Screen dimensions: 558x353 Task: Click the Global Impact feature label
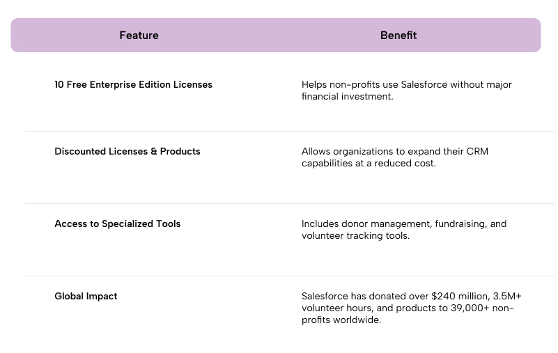(x=86, y=297)
